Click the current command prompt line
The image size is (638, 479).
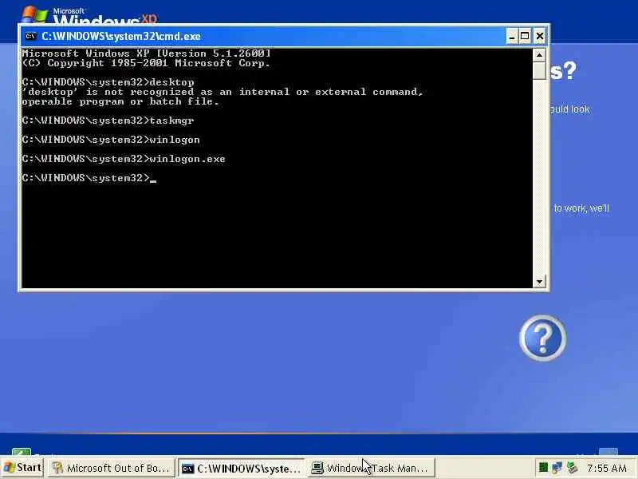pos(89,178)
